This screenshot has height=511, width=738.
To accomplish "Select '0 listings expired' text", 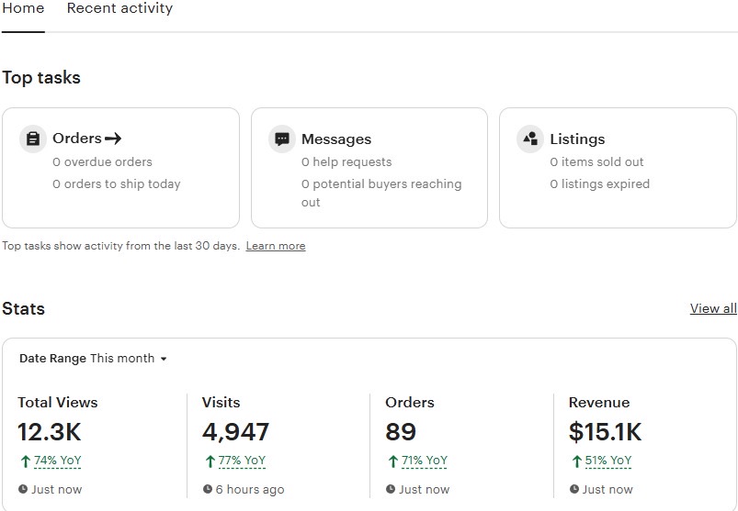I will [x=599, y=184].
